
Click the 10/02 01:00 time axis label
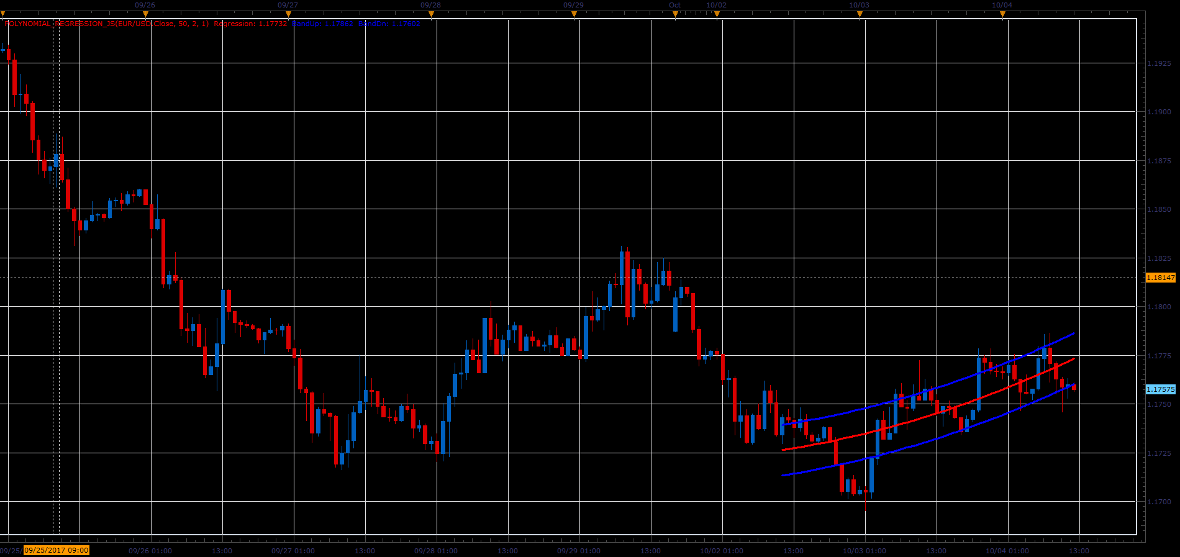pos(722,551)
